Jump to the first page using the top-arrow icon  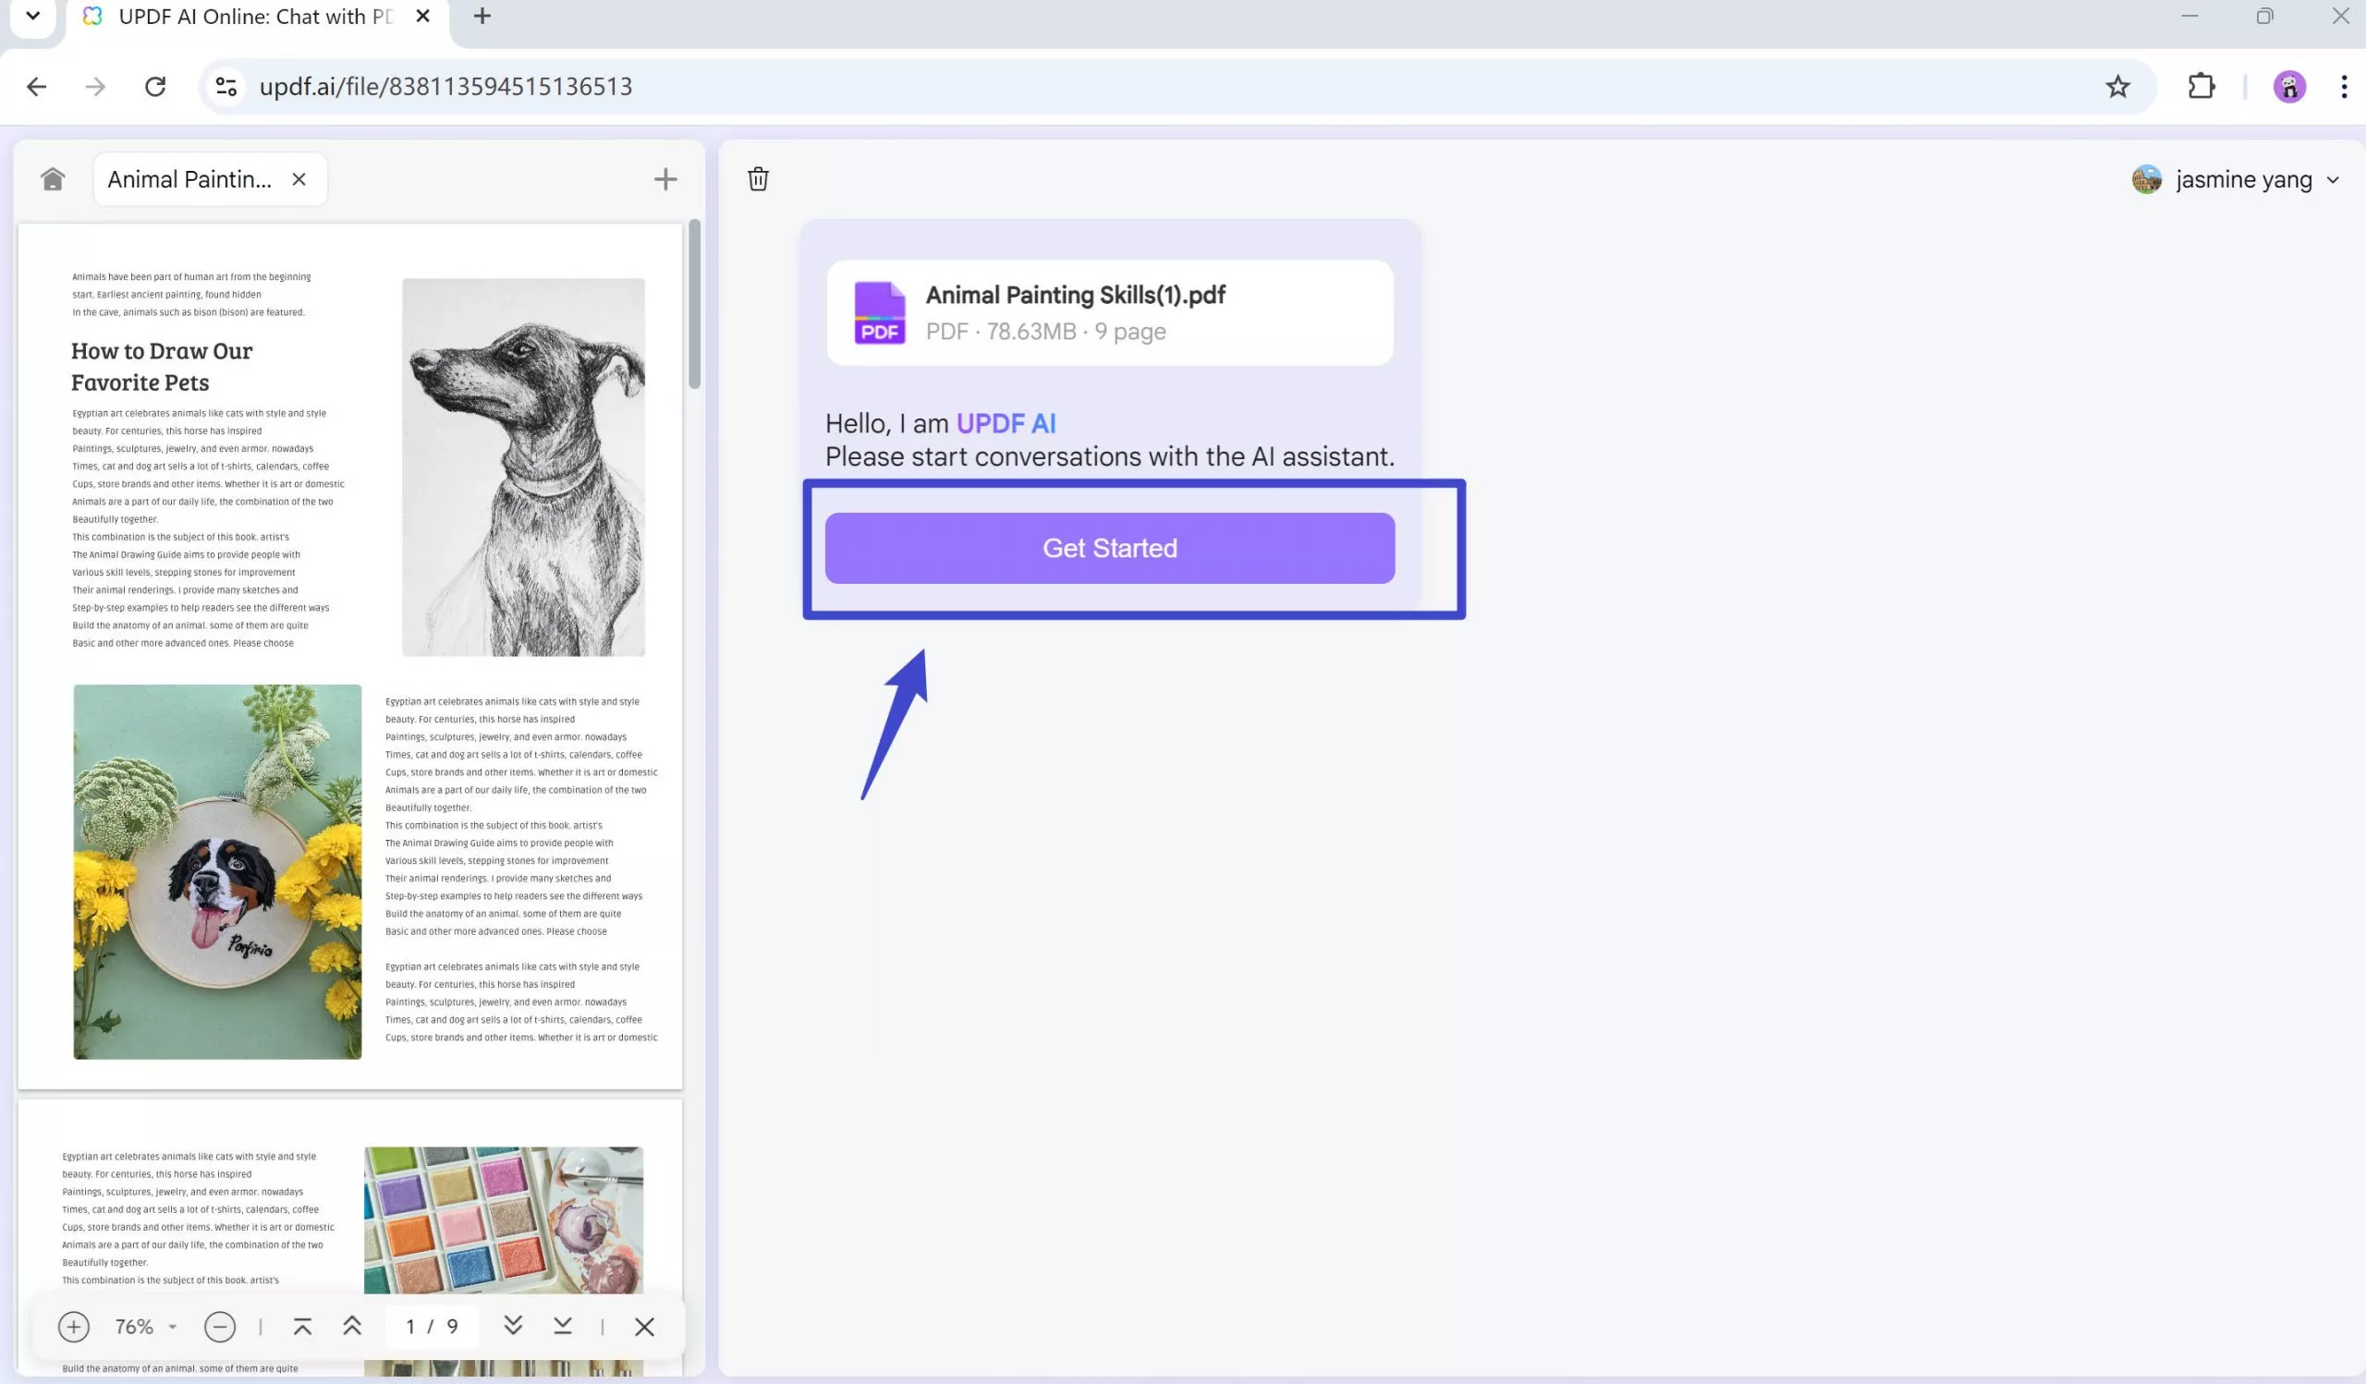(302, 1326)
